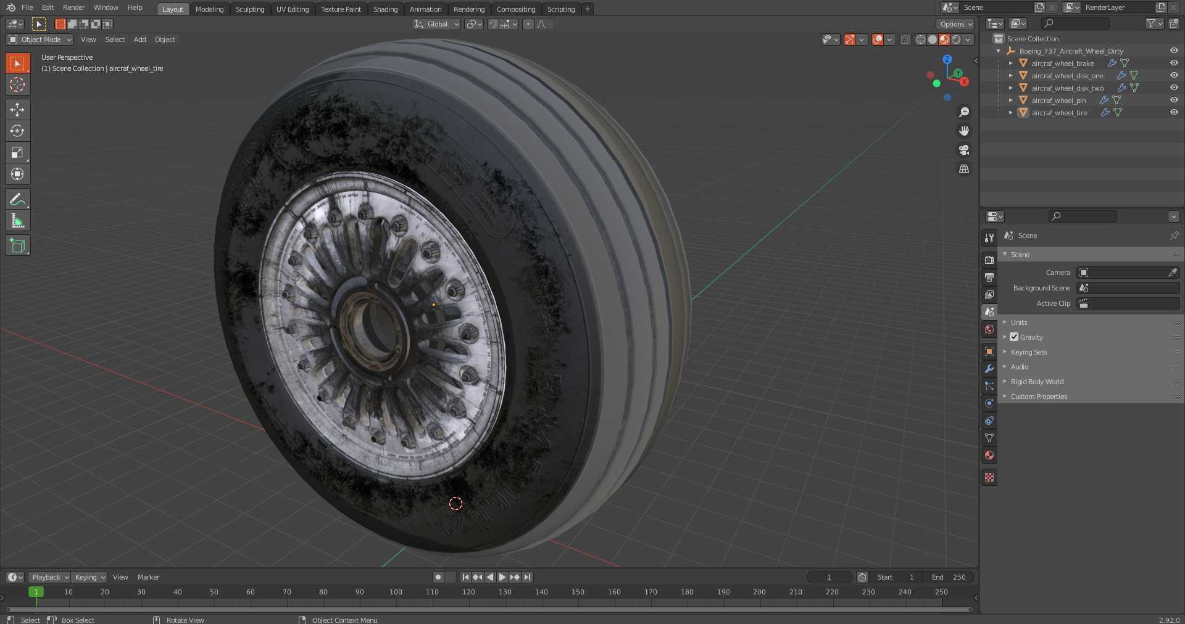The height and width of the screenshot is (624, 1185).
Task: Open Tool properties tab
Action: tap(989, 237)
